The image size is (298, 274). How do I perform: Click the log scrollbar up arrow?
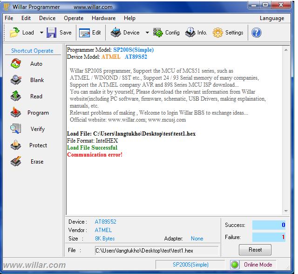click(286, 50)
